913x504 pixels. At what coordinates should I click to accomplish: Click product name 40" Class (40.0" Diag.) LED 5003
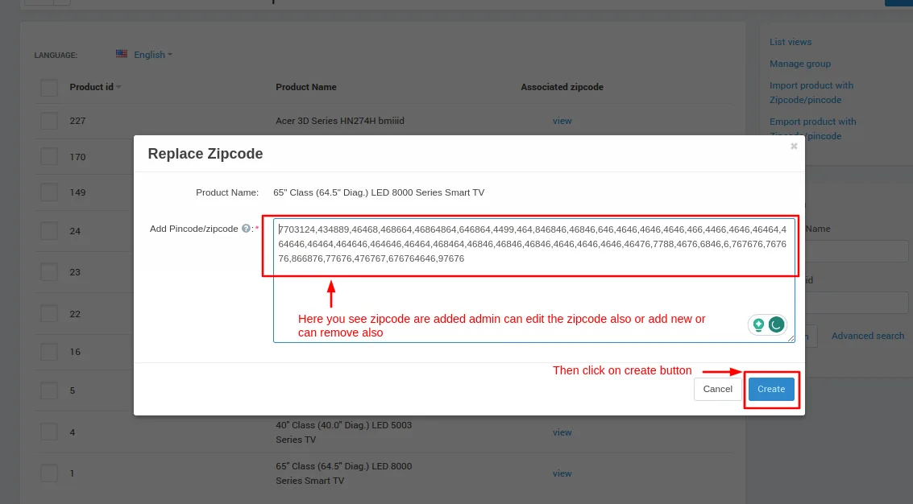pos(343,432)
